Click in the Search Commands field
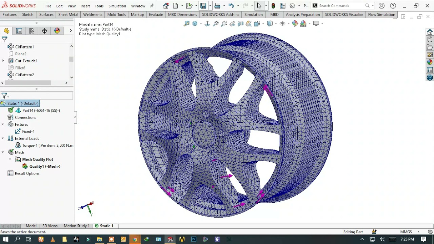The image size is (434, 244). (x=341, y=6)
